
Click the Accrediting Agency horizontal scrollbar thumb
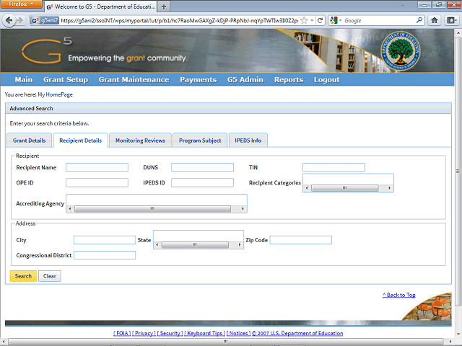pyautogui.click(x=152, y=208)
